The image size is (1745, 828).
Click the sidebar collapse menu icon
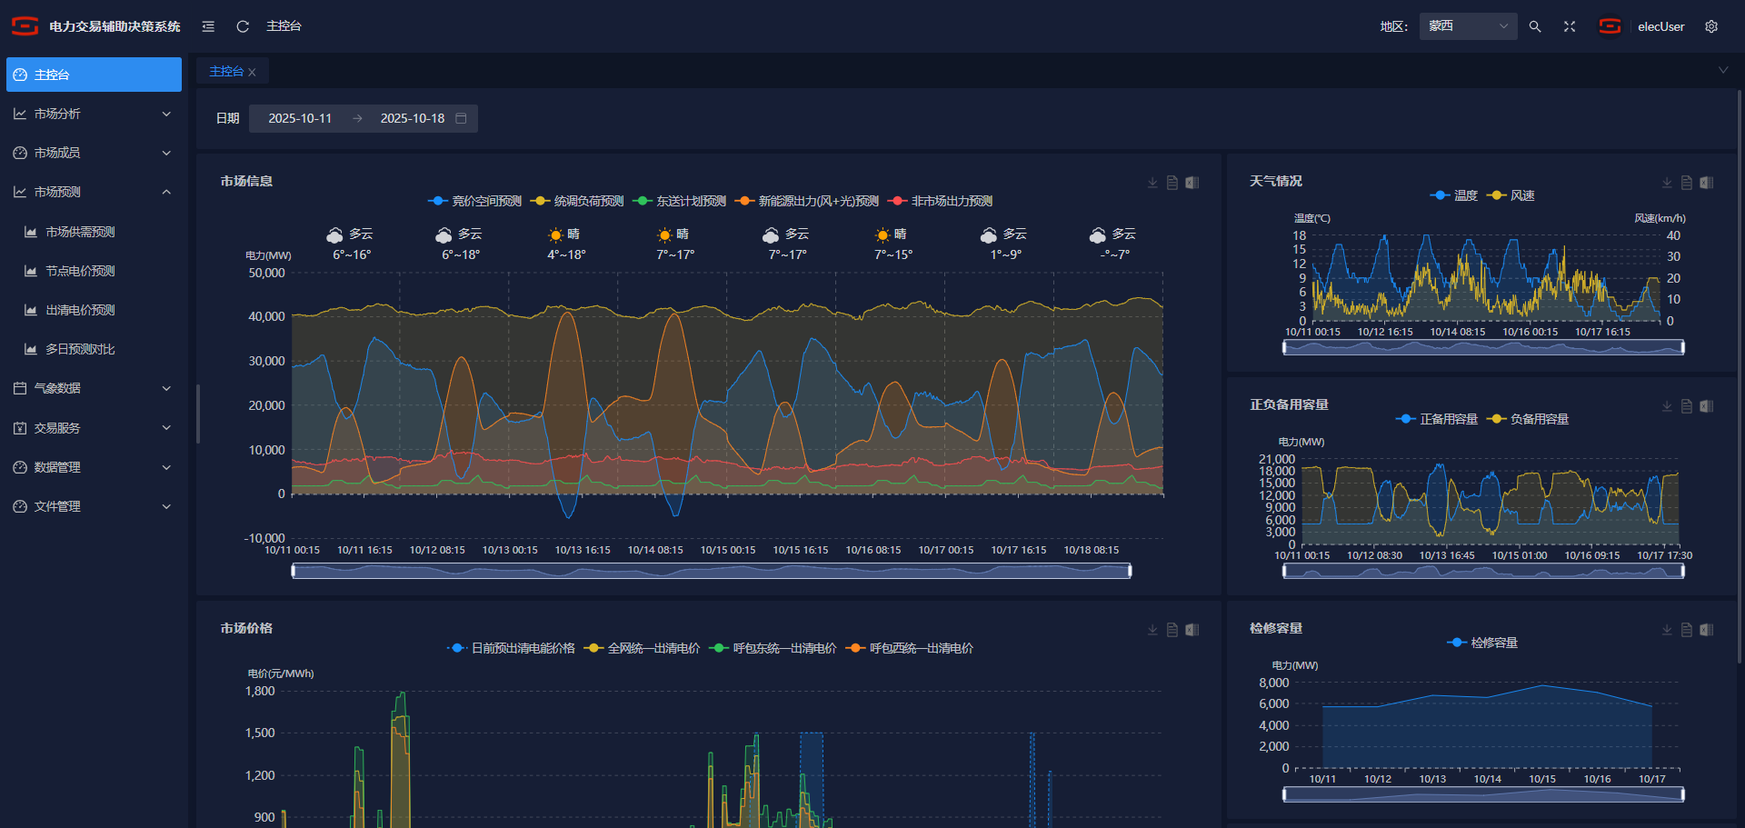[208, 26]
